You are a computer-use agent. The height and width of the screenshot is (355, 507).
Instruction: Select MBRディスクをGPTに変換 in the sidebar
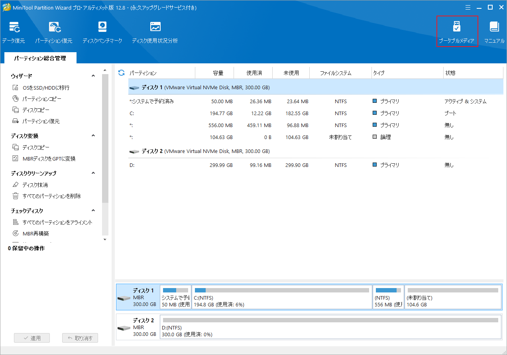tap(44, 159)
